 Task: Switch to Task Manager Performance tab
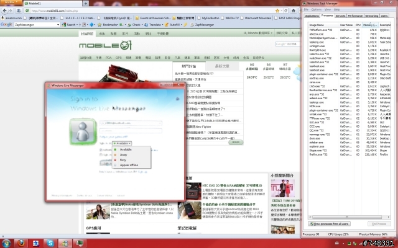click(355, 15)
